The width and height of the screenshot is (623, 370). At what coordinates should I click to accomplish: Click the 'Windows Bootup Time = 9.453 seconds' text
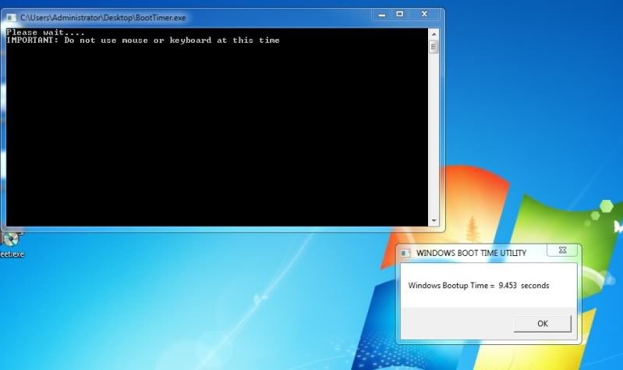479,285
